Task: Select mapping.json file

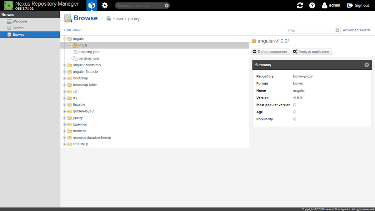Action: pos(89,52)
